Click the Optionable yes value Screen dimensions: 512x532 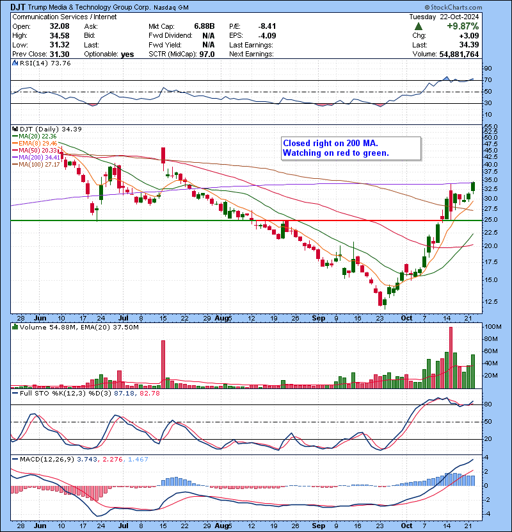(127, 54)
